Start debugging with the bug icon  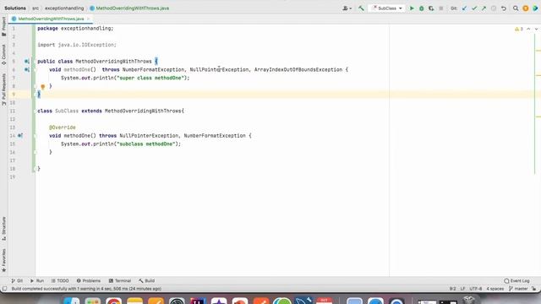coord(421,8)
